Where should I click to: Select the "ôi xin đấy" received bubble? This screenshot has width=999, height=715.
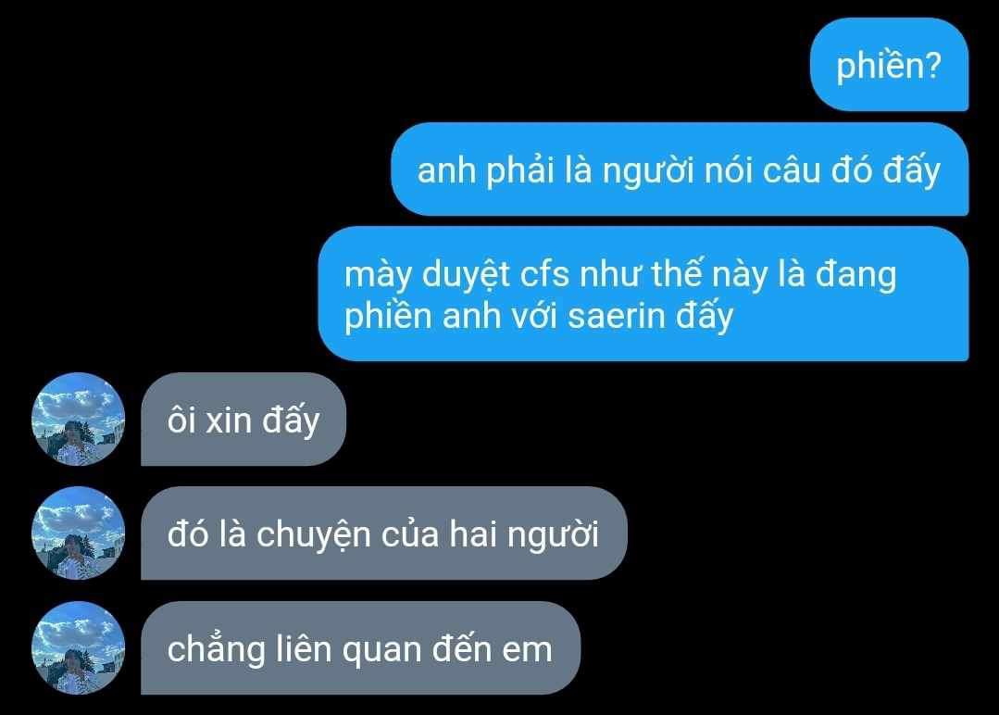pos(244,420)
